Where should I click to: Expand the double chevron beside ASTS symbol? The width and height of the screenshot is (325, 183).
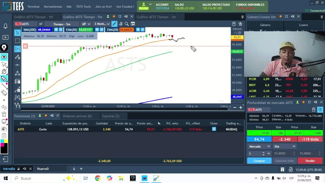point(41,24)
